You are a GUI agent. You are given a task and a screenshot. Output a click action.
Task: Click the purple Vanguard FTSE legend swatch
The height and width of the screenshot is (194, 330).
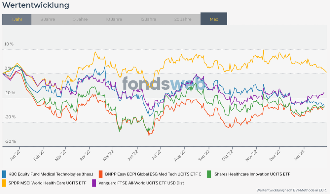click(94, 183)
